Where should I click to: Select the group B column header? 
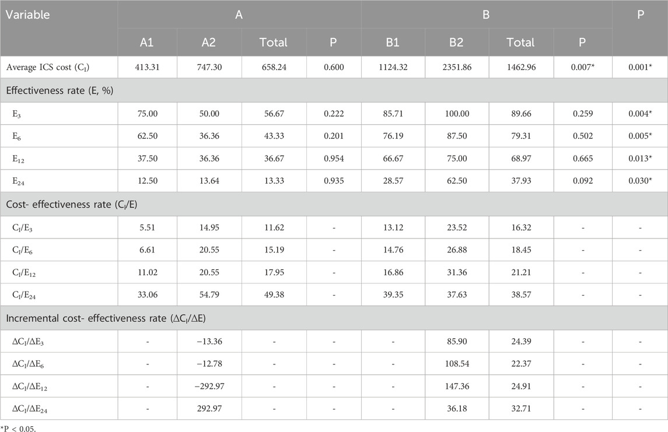pyautogui.click(x=486, y=15)
